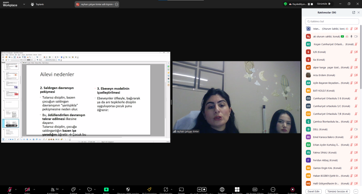Click the green Paylaş share screen button
The width and height of the screenshot is (362, 194).
click(x=106, y=190)
